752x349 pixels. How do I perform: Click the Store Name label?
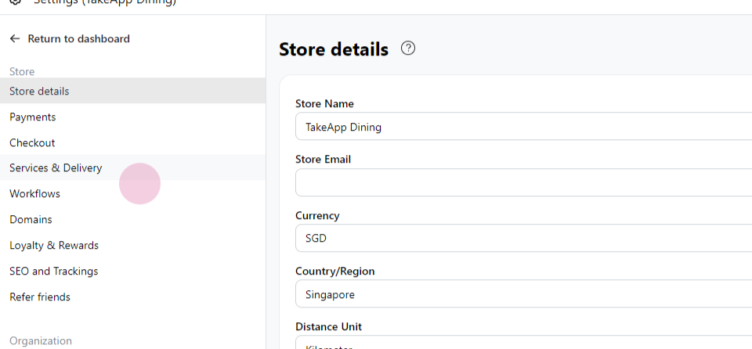point(324,103)
